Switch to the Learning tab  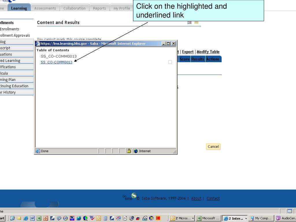coord(19,8)
